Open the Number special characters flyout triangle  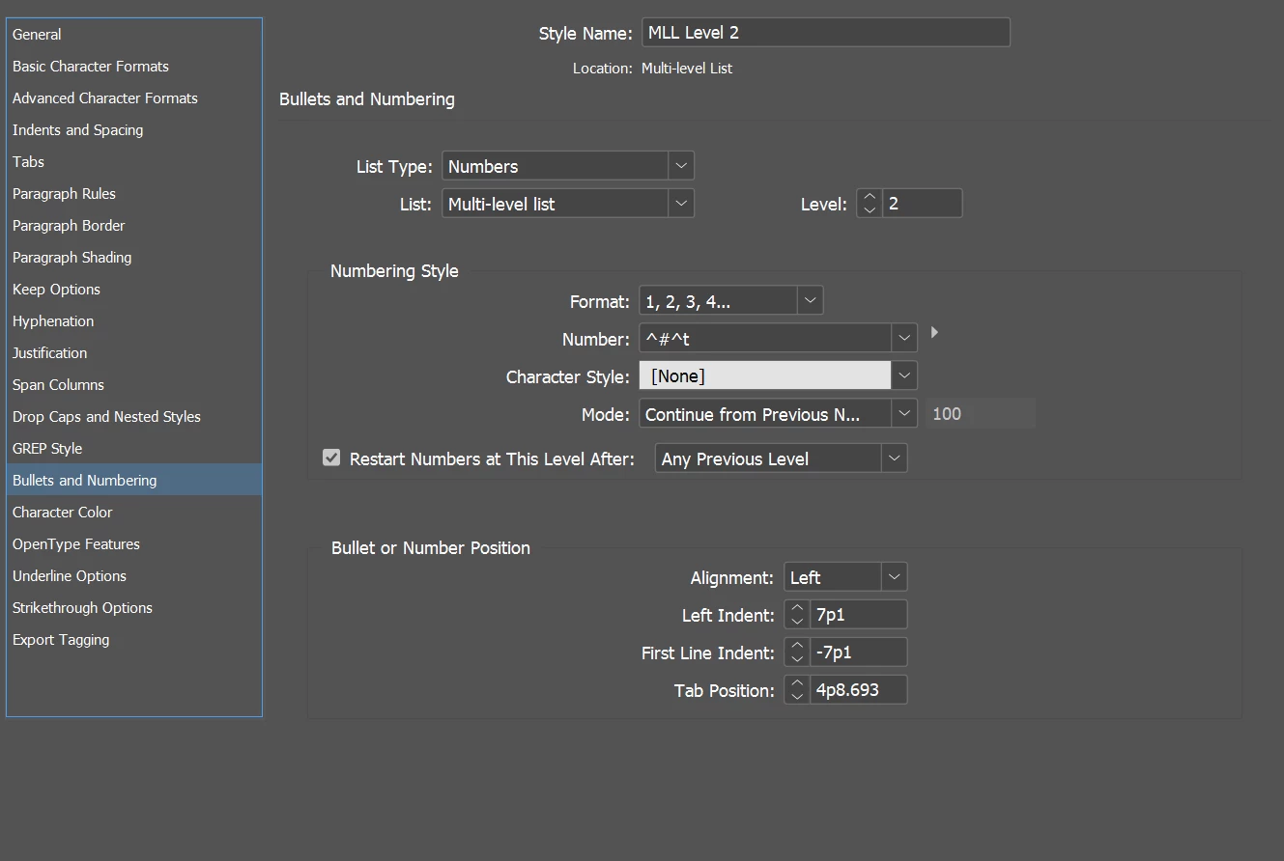coord(934,332)
